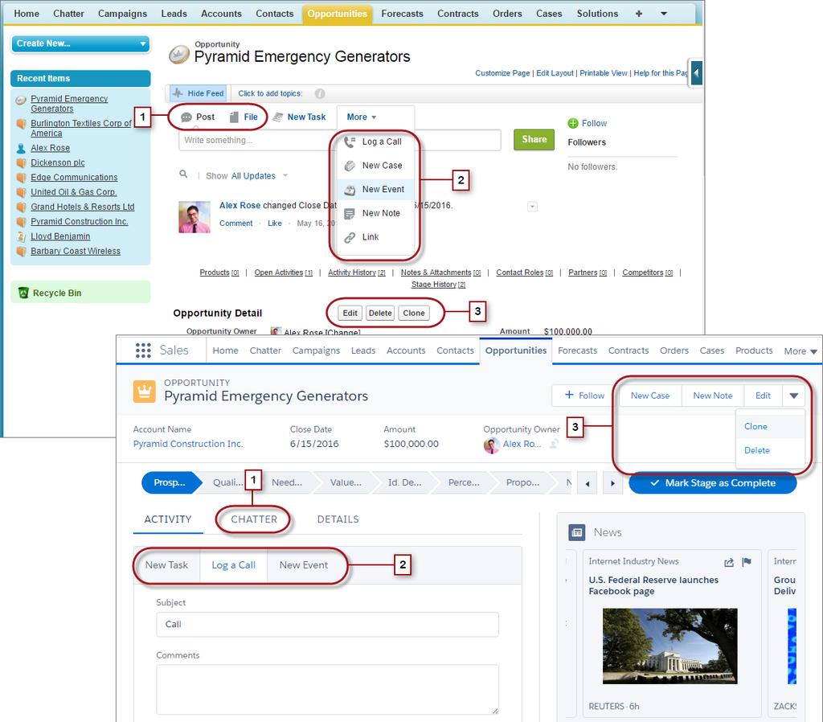The image size is (823, 722).
Task: Select the New Task activity tab in Lightning
Action: tap(166, 565)
